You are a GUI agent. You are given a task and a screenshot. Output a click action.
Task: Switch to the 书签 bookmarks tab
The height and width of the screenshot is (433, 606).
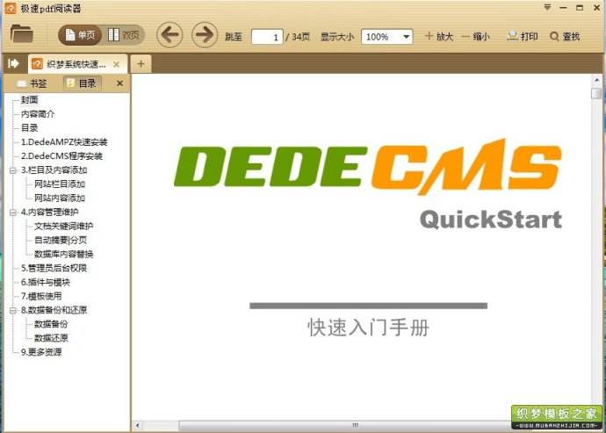pos(32,83)
